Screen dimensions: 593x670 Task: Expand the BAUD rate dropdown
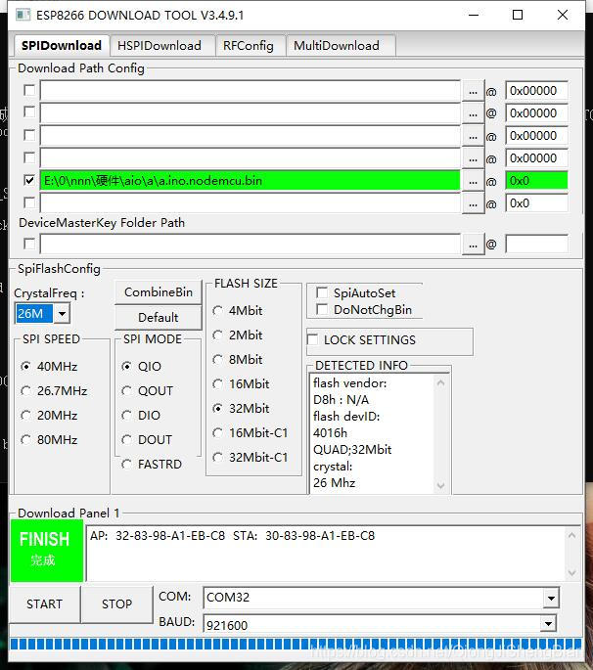click(x=548, y=623)
